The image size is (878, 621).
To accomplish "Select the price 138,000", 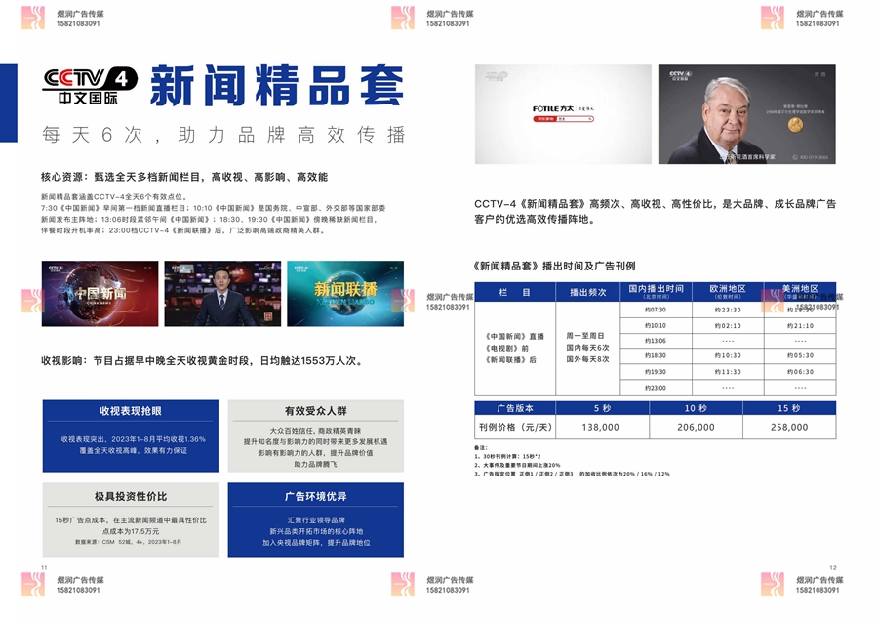I will click(x=600, y=427).
